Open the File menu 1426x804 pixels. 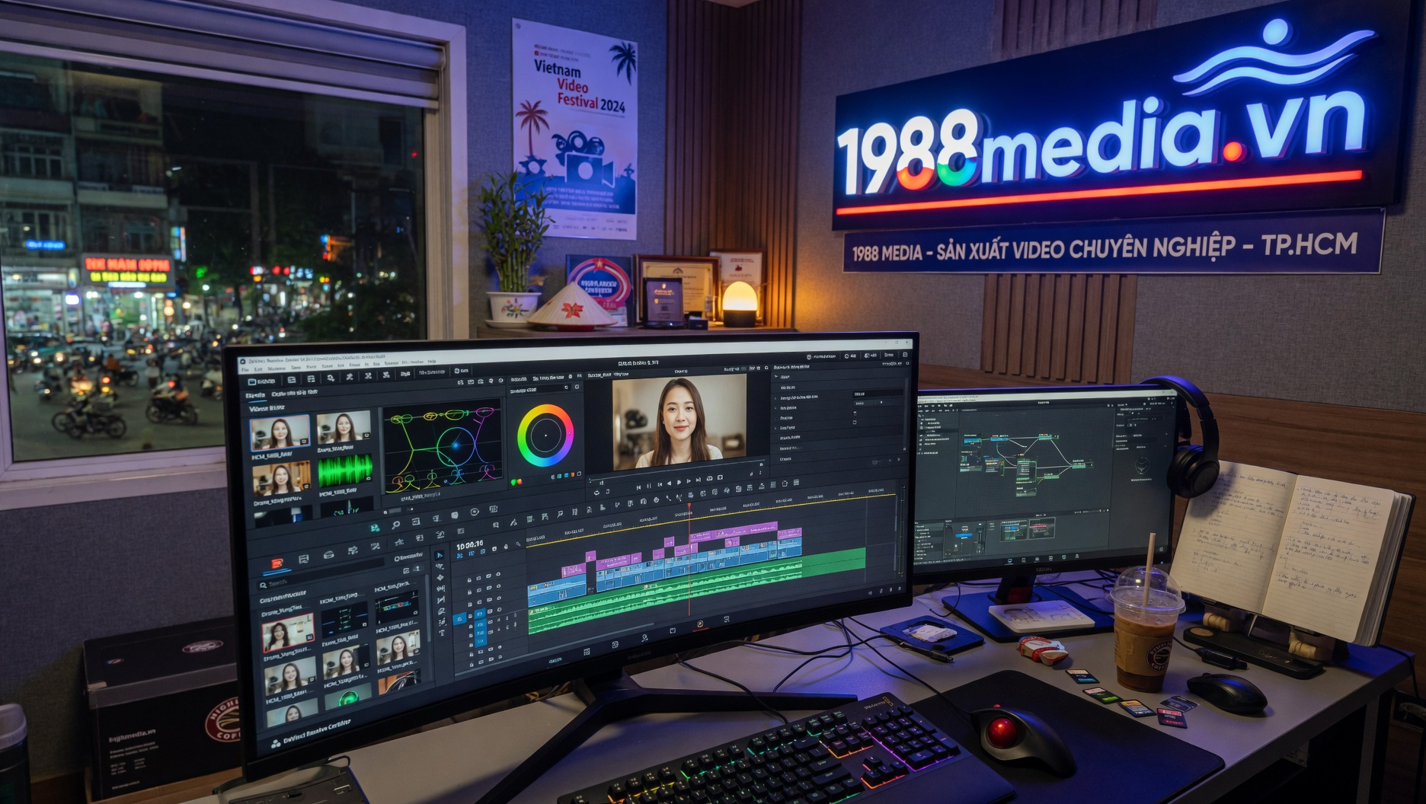pos(246,369)
